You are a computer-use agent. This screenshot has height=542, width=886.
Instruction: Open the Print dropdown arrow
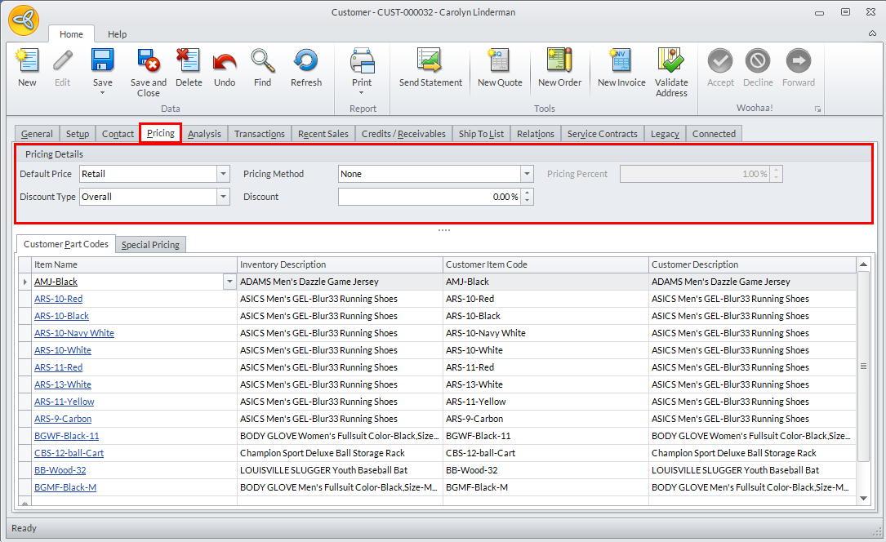click(362, 93)
